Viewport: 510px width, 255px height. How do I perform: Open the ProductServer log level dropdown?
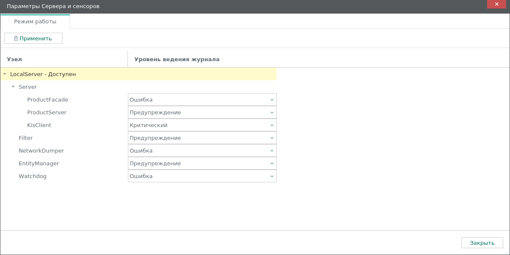click(x=202, y=113)
